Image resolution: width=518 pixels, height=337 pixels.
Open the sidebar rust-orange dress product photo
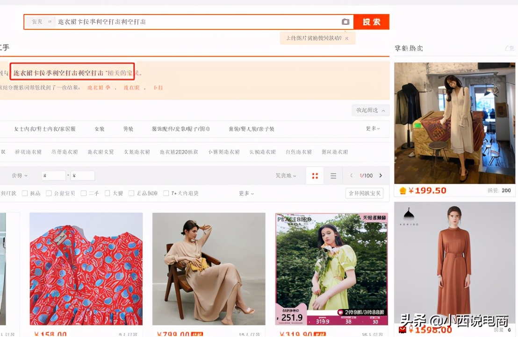[454, 263]
